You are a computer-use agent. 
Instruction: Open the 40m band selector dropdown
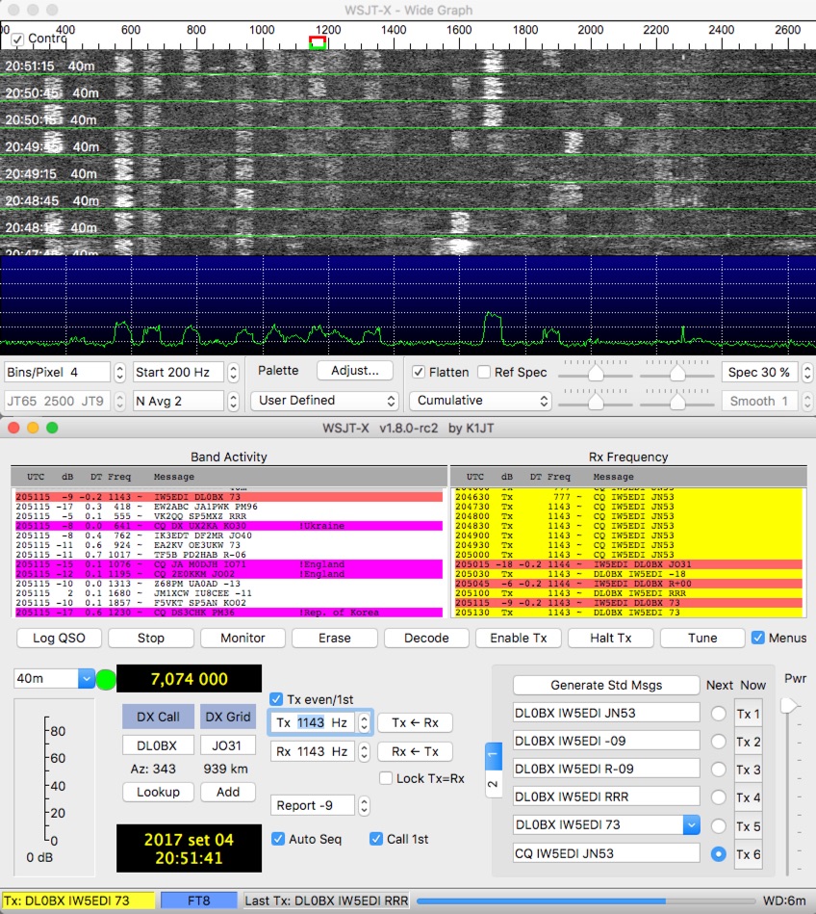coord(51,679)
